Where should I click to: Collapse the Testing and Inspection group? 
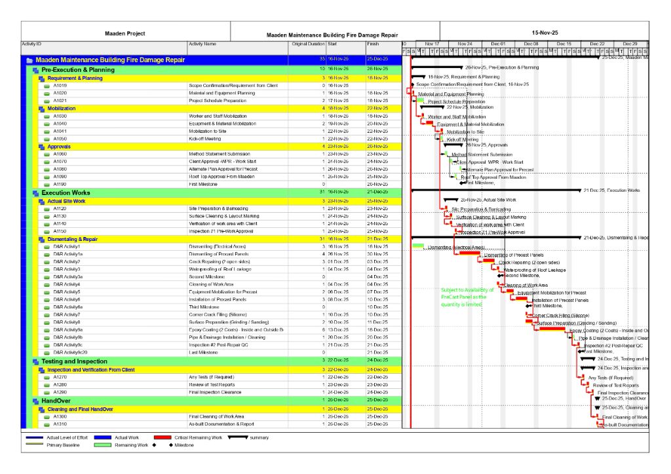coord(36,361)
